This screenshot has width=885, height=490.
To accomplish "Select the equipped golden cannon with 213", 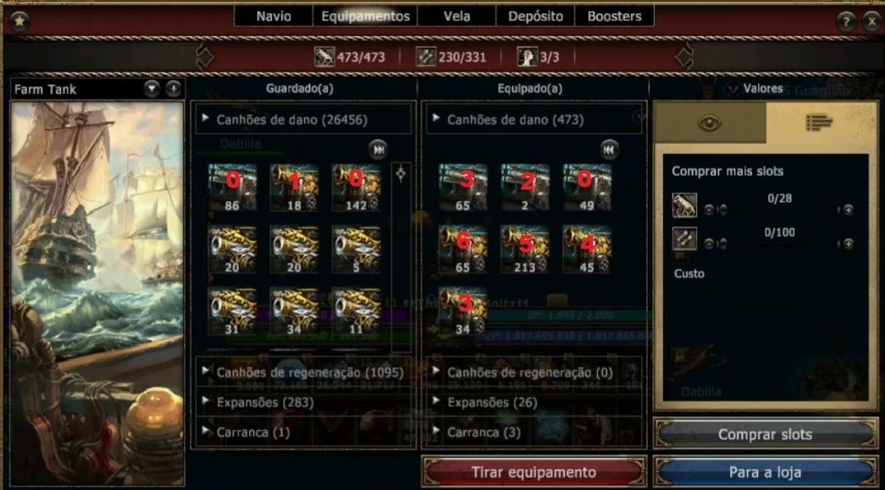I will coord(525,250).
